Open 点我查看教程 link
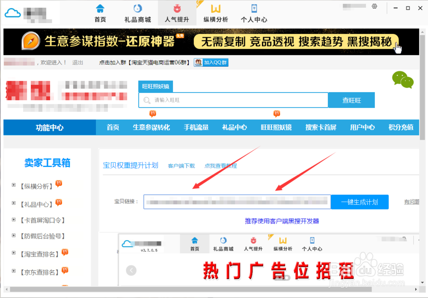Screen dimensions: 428x298 point(220,166)
